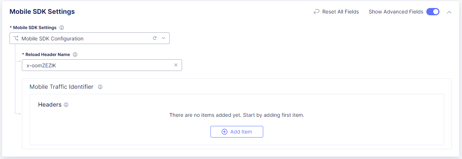Click the plus icon in Add Item
Viewport: 462px width, 159px height.
(x=225, y=132)
